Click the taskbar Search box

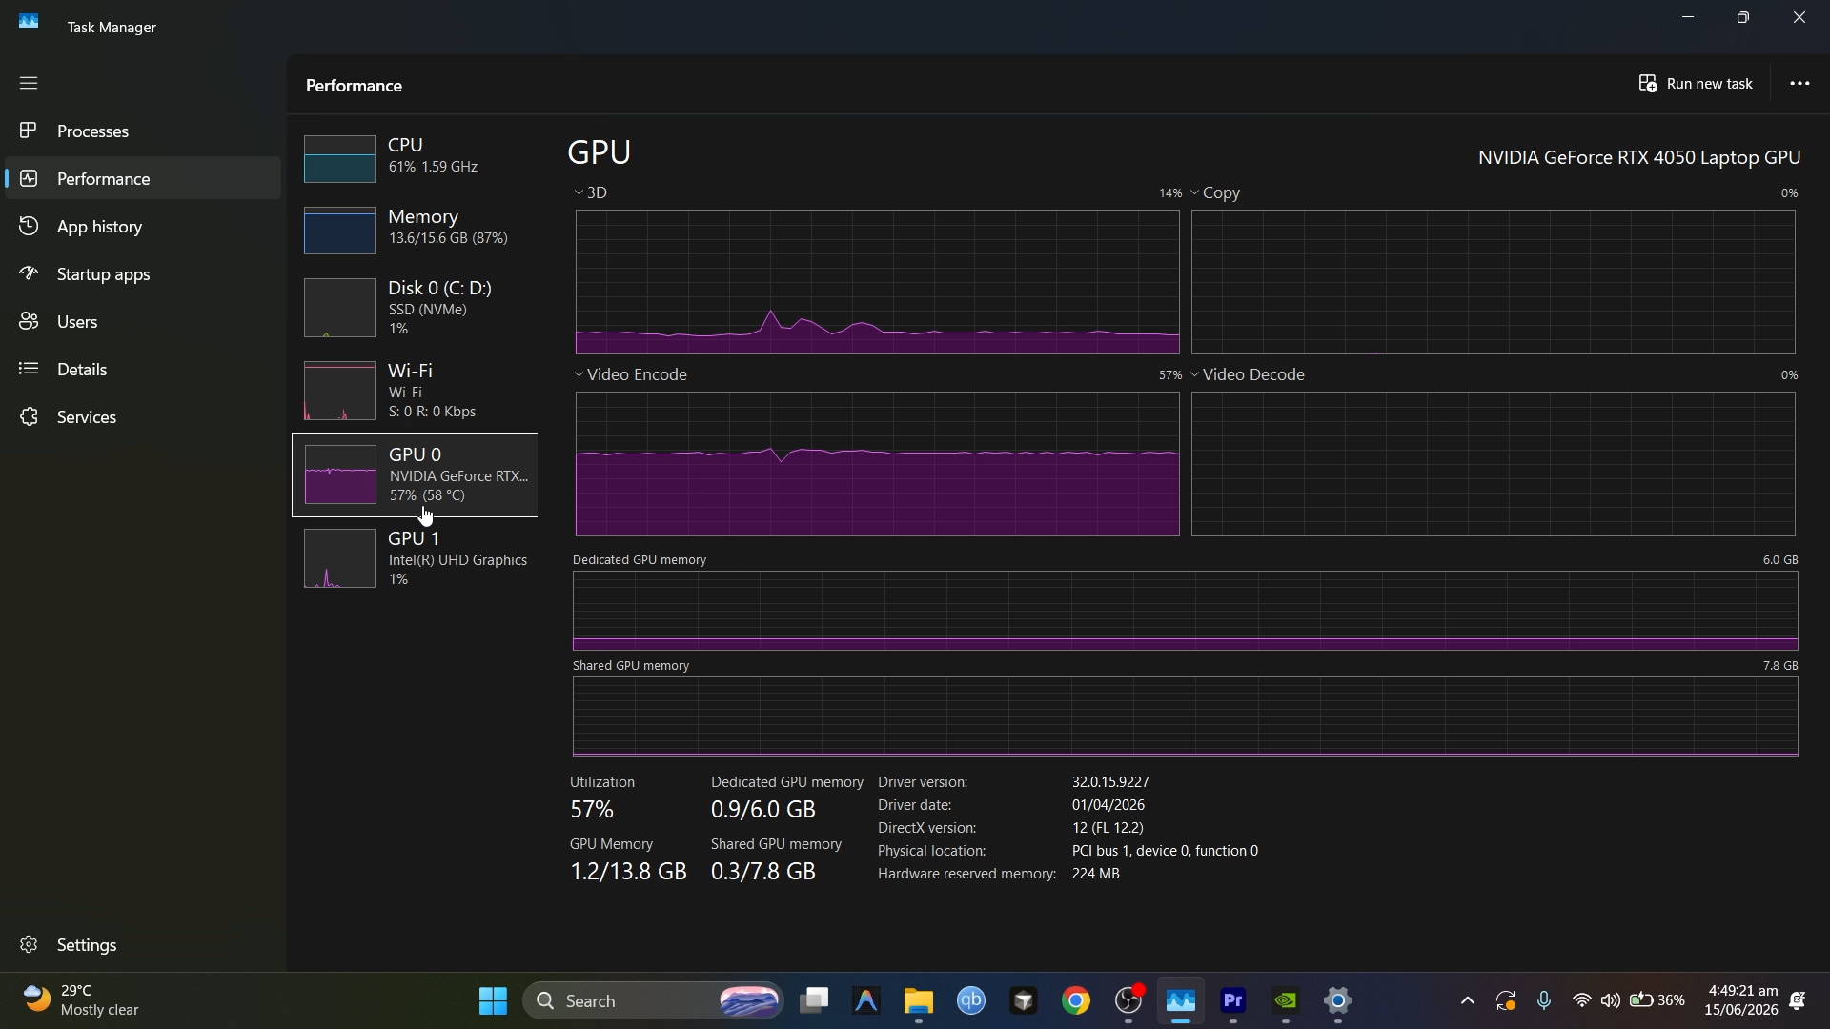[x=653, y=1001]
